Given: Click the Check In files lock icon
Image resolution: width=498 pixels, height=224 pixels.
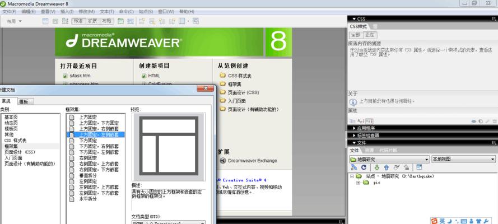Looking at the screenshot, I should (406, 167).
